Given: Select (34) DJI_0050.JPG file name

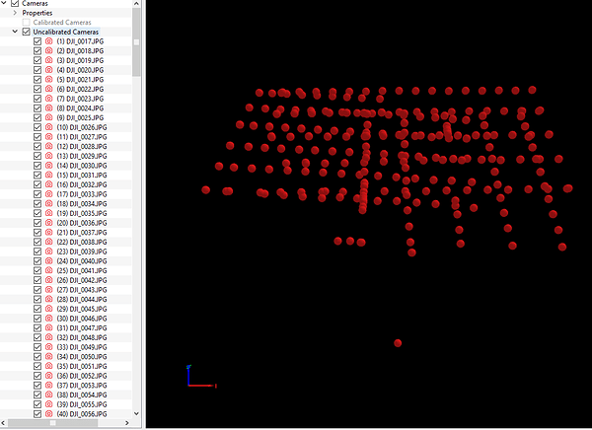Looking at the screenshot, I should tap(82, 357).
